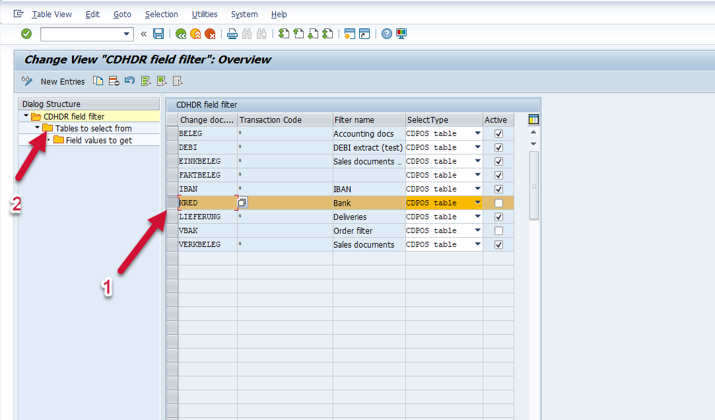Click the Print icon in toolbar
The width and height of the screenshot is (715, 420).
232,34
